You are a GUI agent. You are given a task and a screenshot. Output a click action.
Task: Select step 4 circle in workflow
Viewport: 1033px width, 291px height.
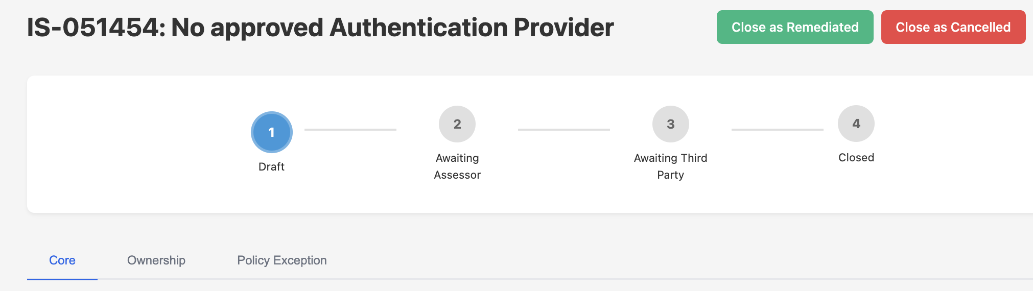[856, 124]
